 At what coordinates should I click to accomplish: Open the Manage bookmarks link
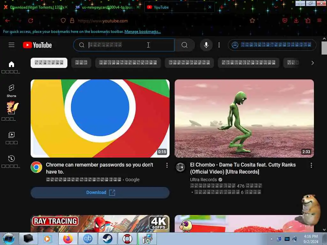point(143,32)
